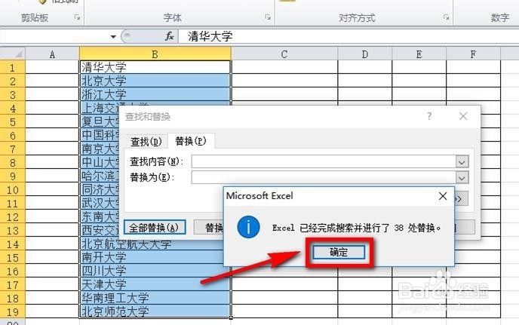The image size is (519, 325).
Task: Expand the 查找内容 dropdown arrow
Action: tap(462, 162)
